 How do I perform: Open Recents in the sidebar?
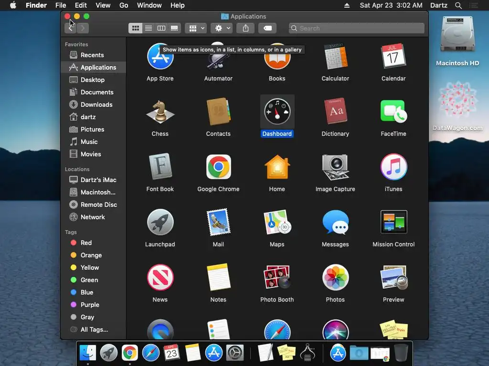pos(94,55)
